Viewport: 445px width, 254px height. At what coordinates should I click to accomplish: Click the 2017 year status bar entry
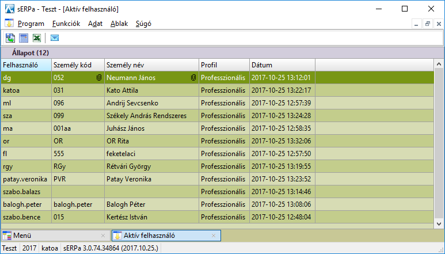point(29,248)
